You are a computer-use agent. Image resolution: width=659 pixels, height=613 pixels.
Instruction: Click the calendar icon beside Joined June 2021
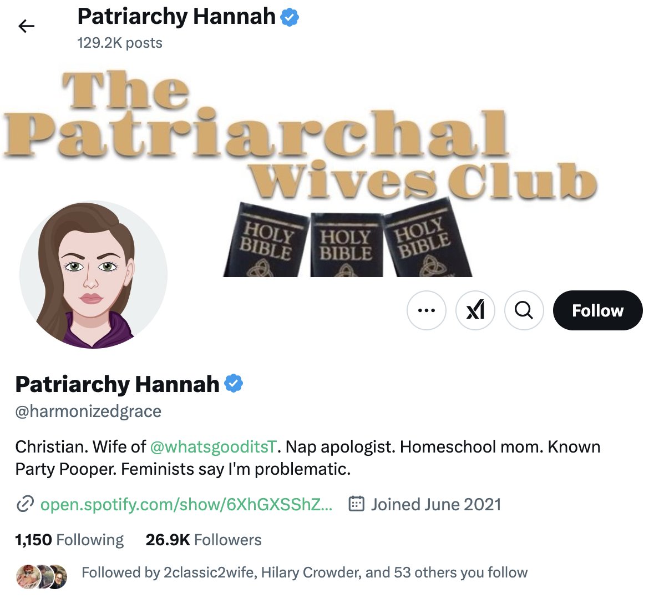click(356, 504)
